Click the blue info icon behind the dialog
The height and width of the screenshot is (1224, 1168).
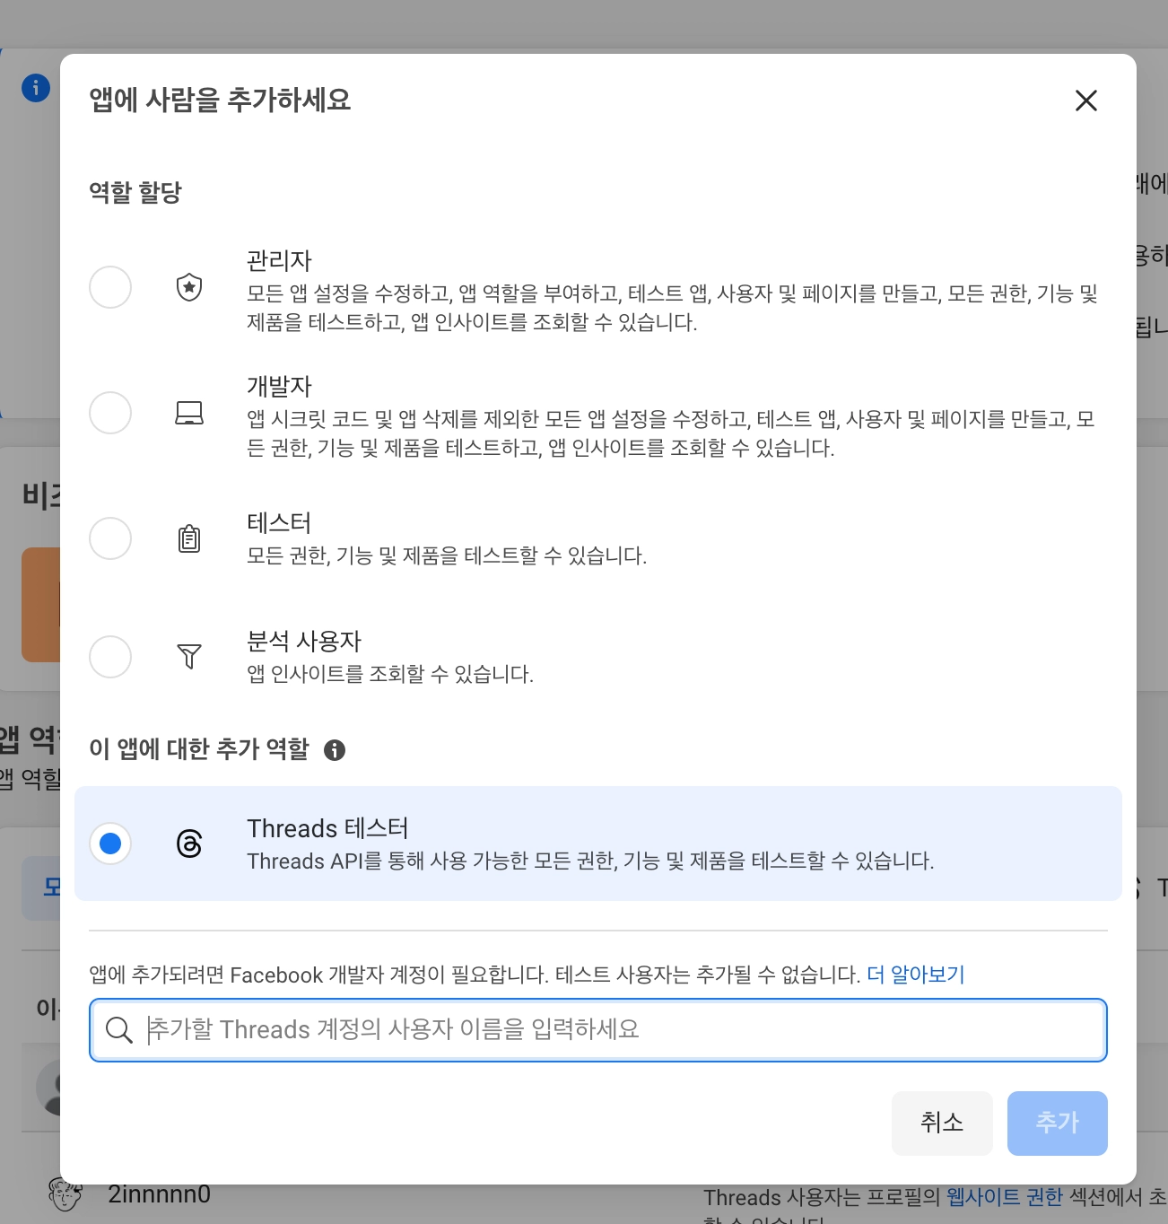tap(36, 88)
